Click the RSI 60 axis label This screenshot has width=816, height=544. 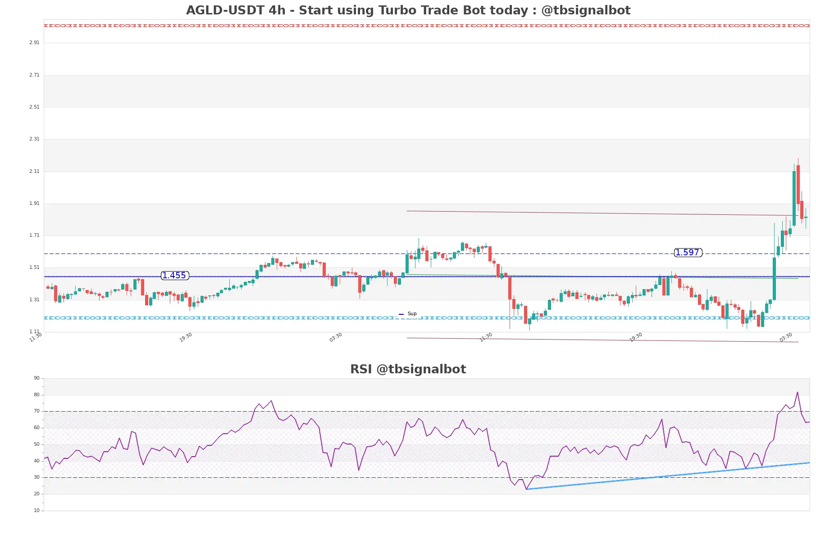pyautogui.click(x=36, y=428)
